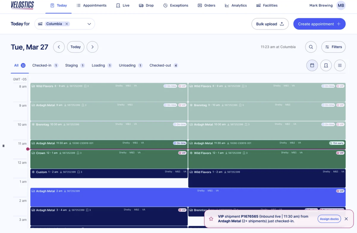Open the Filters panel
Viewport: 357px width, 233px height.
[x=333, y=47]
